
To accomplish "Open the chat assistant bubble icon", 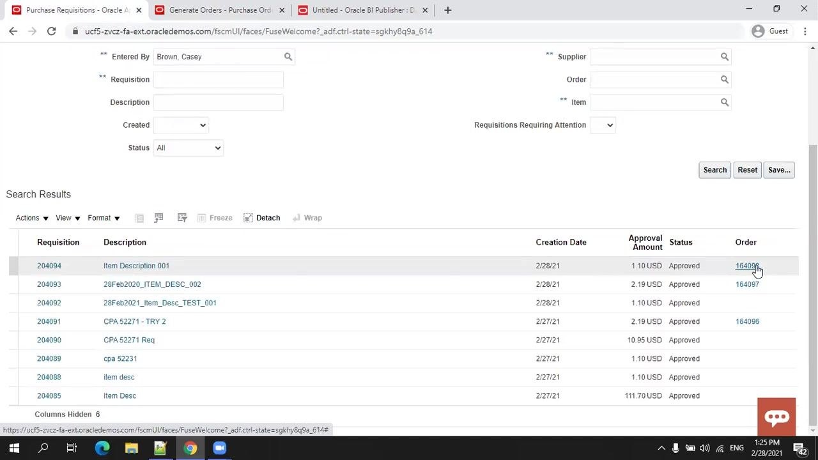I will click(776, 417).
